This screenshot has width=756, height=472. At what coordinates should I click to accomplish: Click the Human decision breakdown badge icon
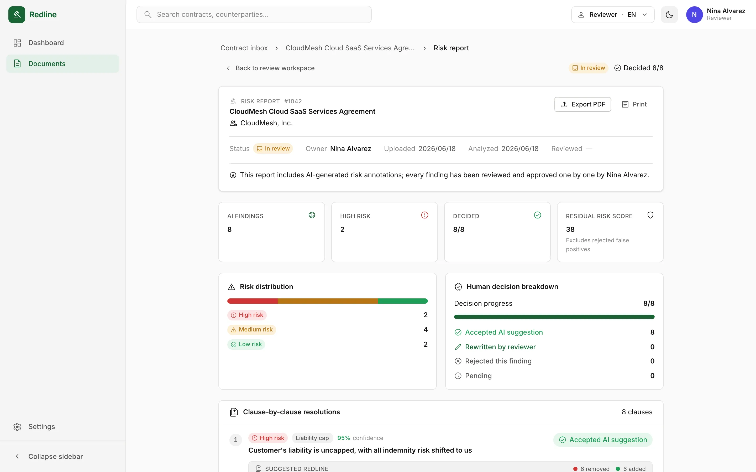click(458, 287)
